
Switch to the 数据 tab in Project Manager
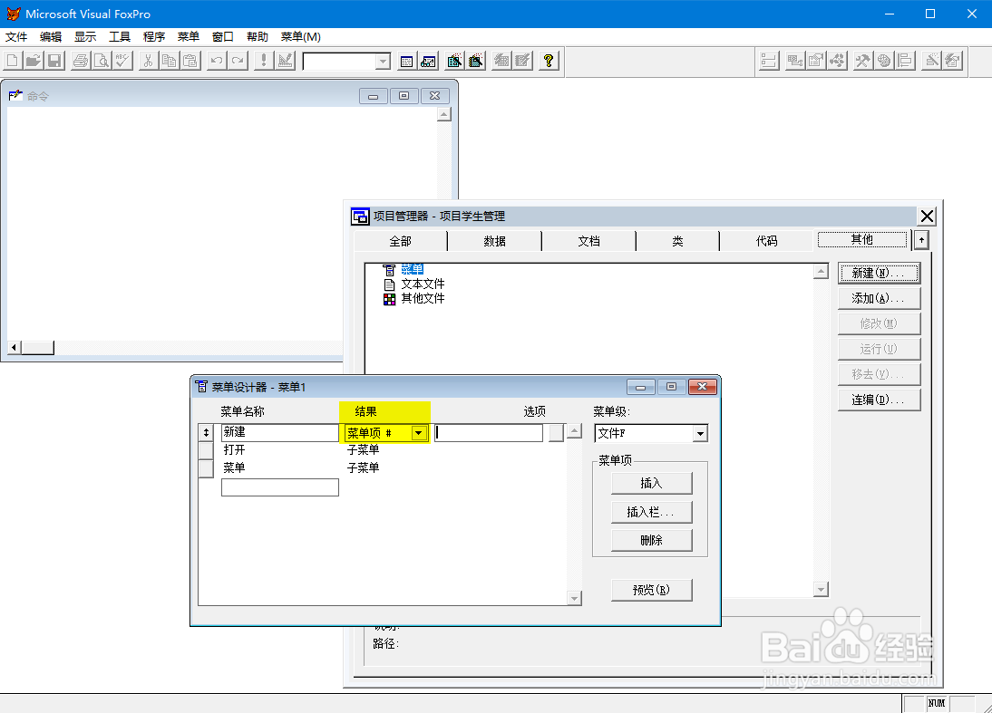tap(495, 241)
